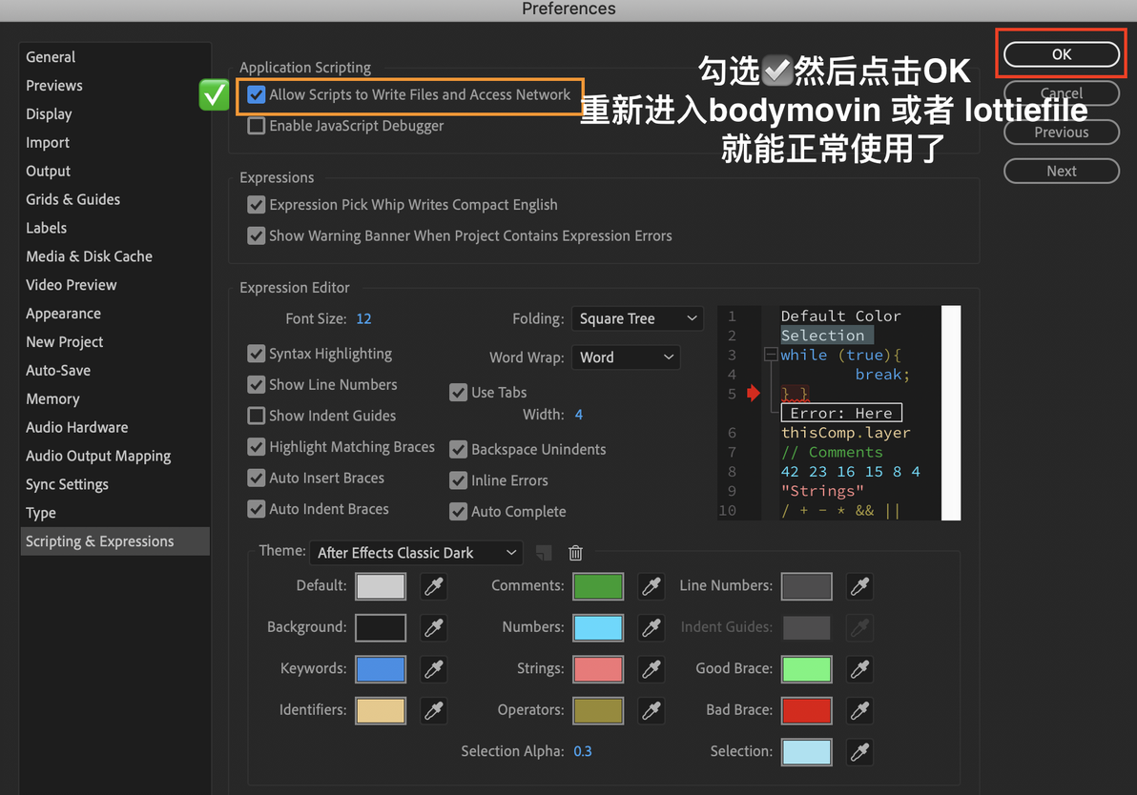This screenshot has height=795, width=1137.
Task: Open Theme After Effects Classic Dark dropdown
Action: 416,553
